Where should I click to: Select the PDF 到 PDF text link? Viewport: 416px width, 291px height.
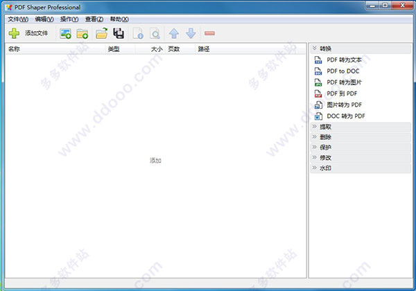click(x=342, y=94)
